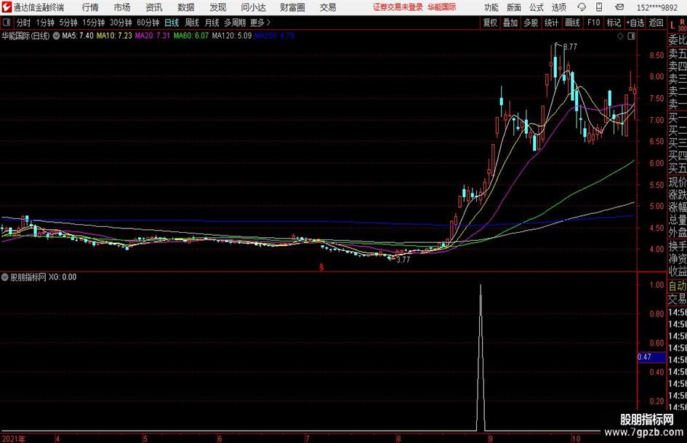Select the 多周期 multi-period view
Image resolution: width=687 pixels, height=443 pixels.
pyautogui.click(x=235, y=23)
